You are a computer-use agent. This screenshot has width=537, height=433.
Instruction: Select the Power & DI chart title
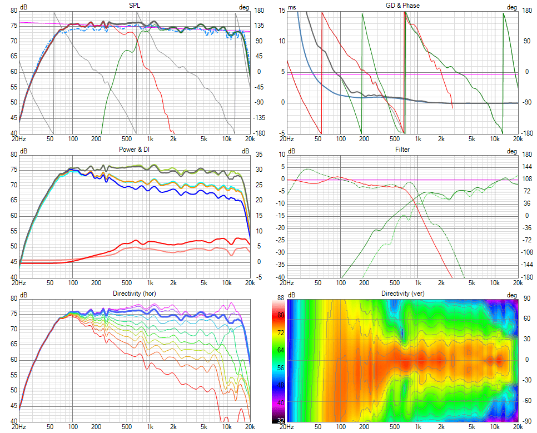tap(135, 150)
